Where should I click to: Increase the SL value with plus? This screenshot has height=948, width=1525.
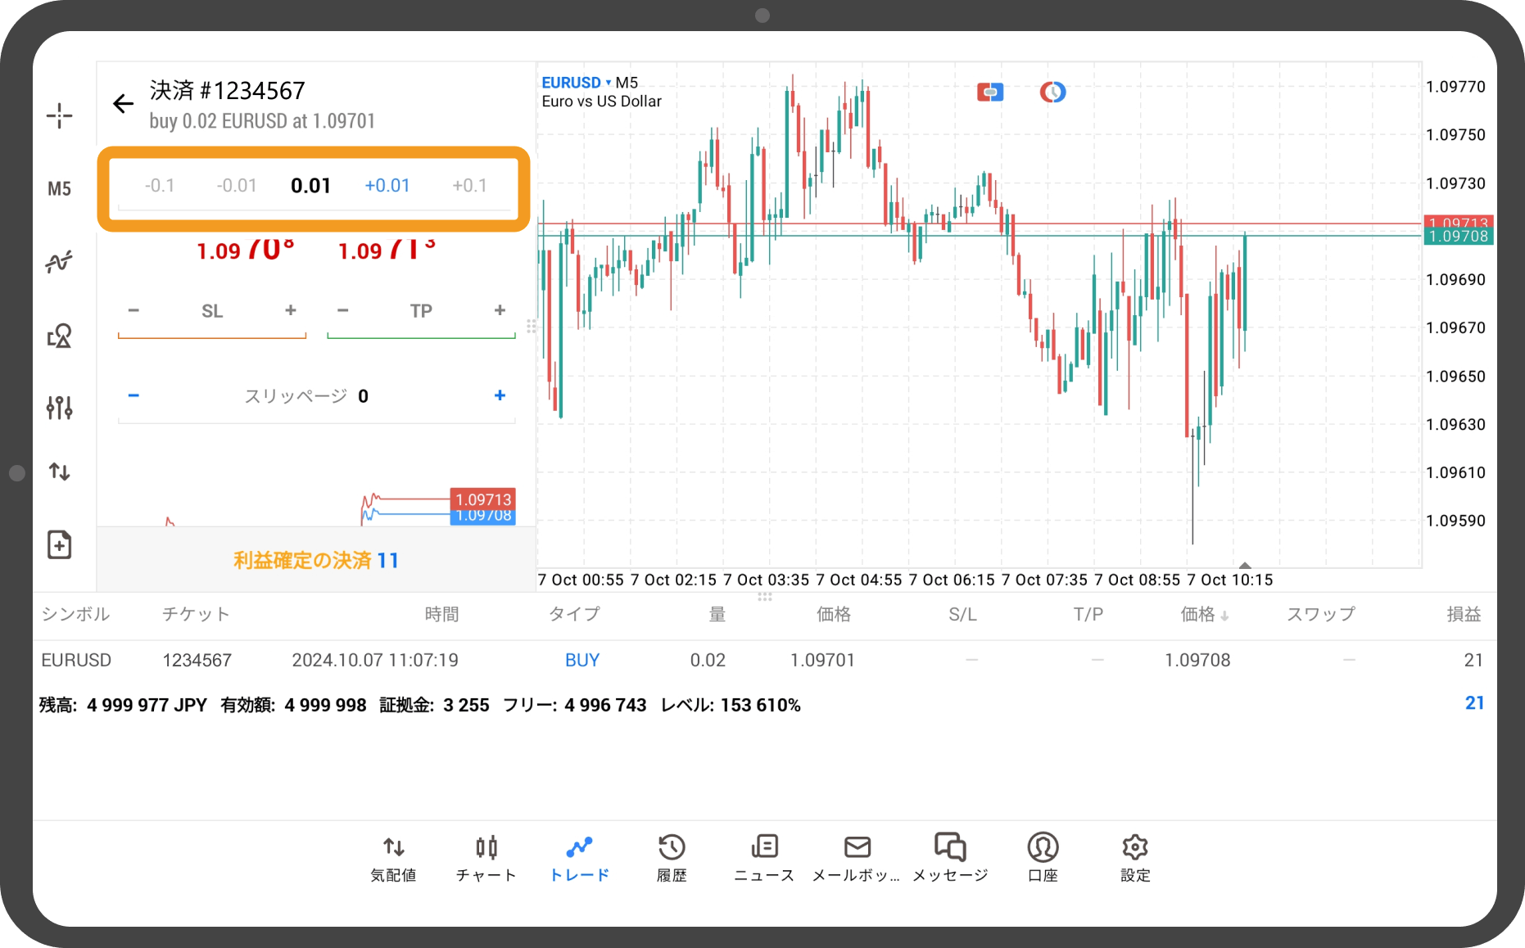pyautogui.click(x=290, y=310)
